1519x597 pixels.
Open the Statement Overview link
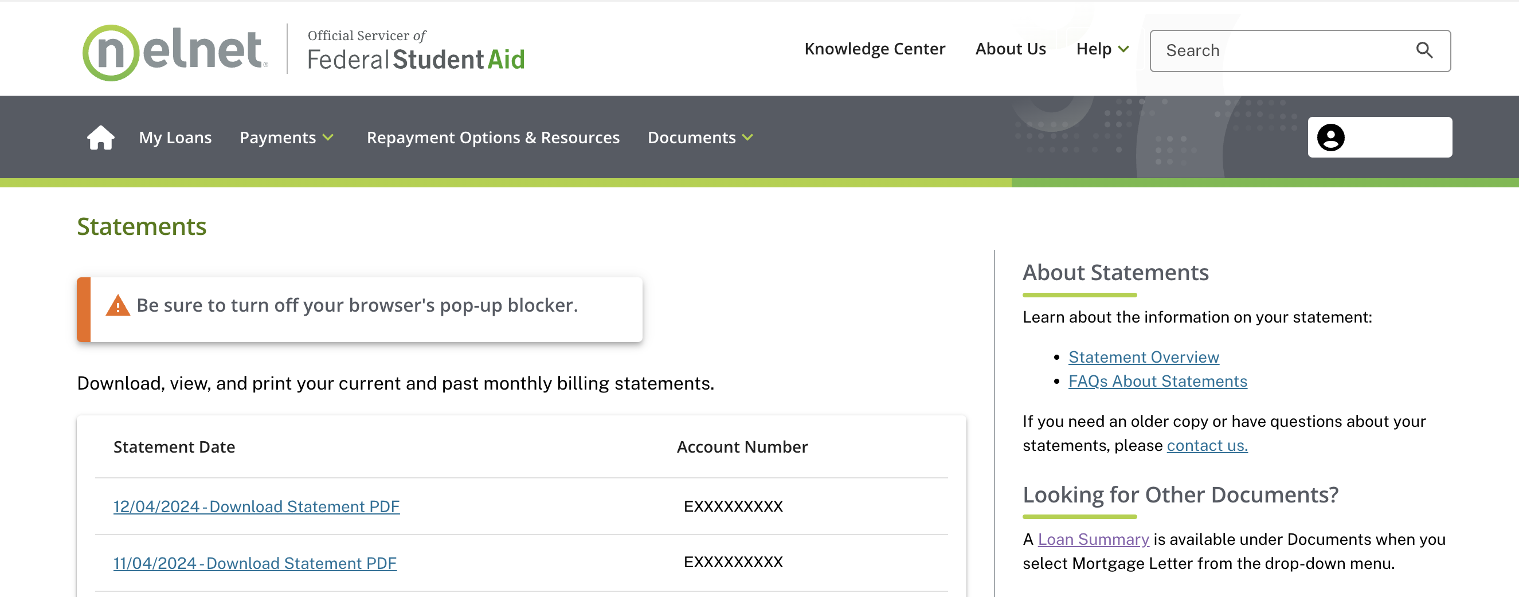pyautogui.click(x=1144, y=357)
